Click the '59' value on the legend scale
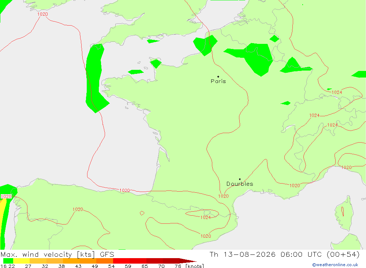 (128, 266)
